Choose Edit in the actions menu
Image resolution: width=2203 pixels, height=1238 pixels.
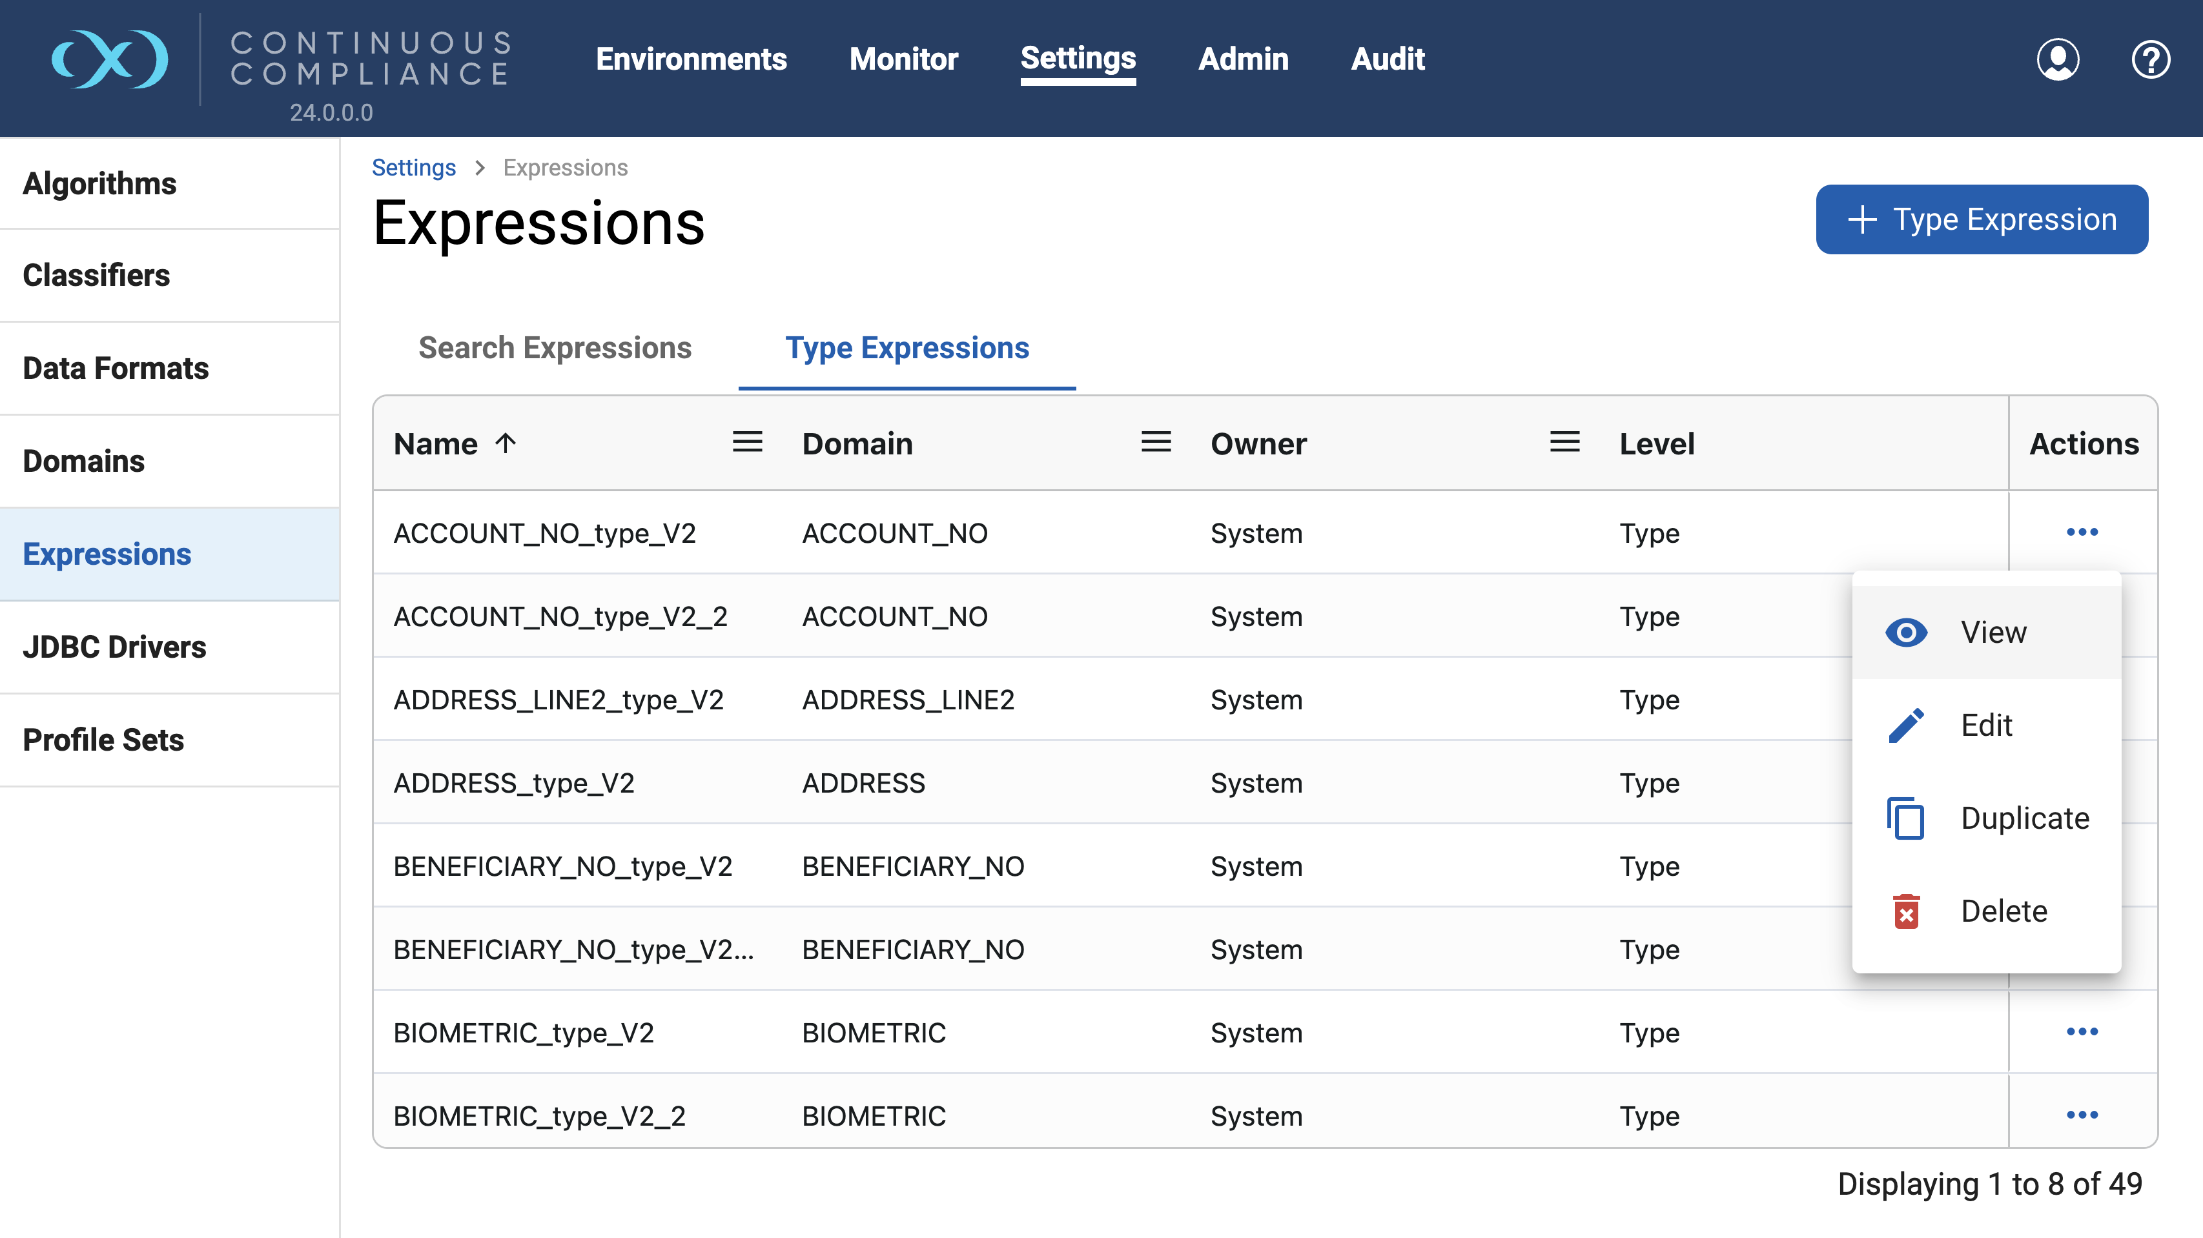tap(1986, 725)
